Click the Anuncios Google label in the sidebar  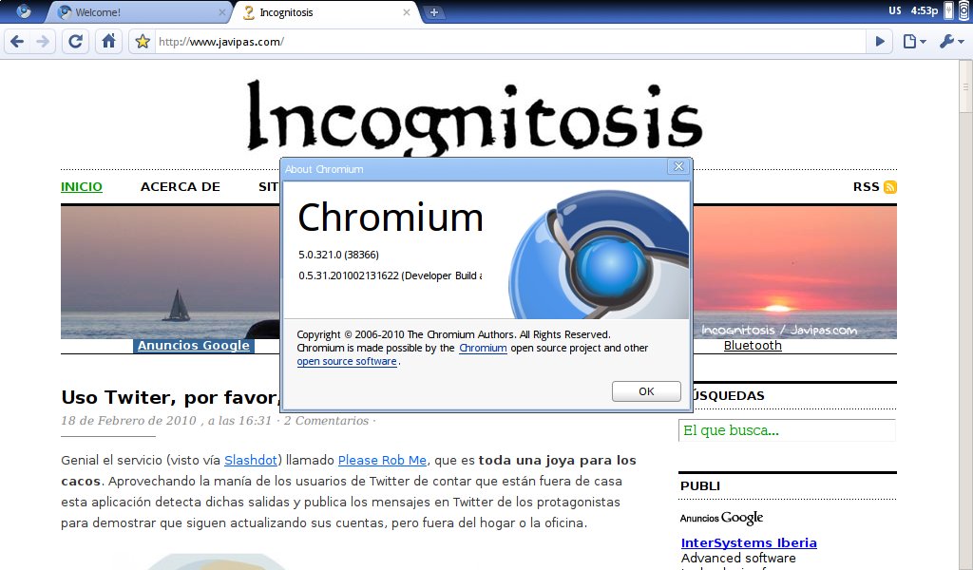tap(722, 518)
